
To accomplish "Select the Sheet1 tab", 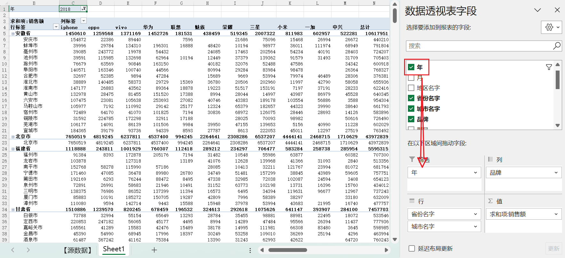I will (114, 249).
